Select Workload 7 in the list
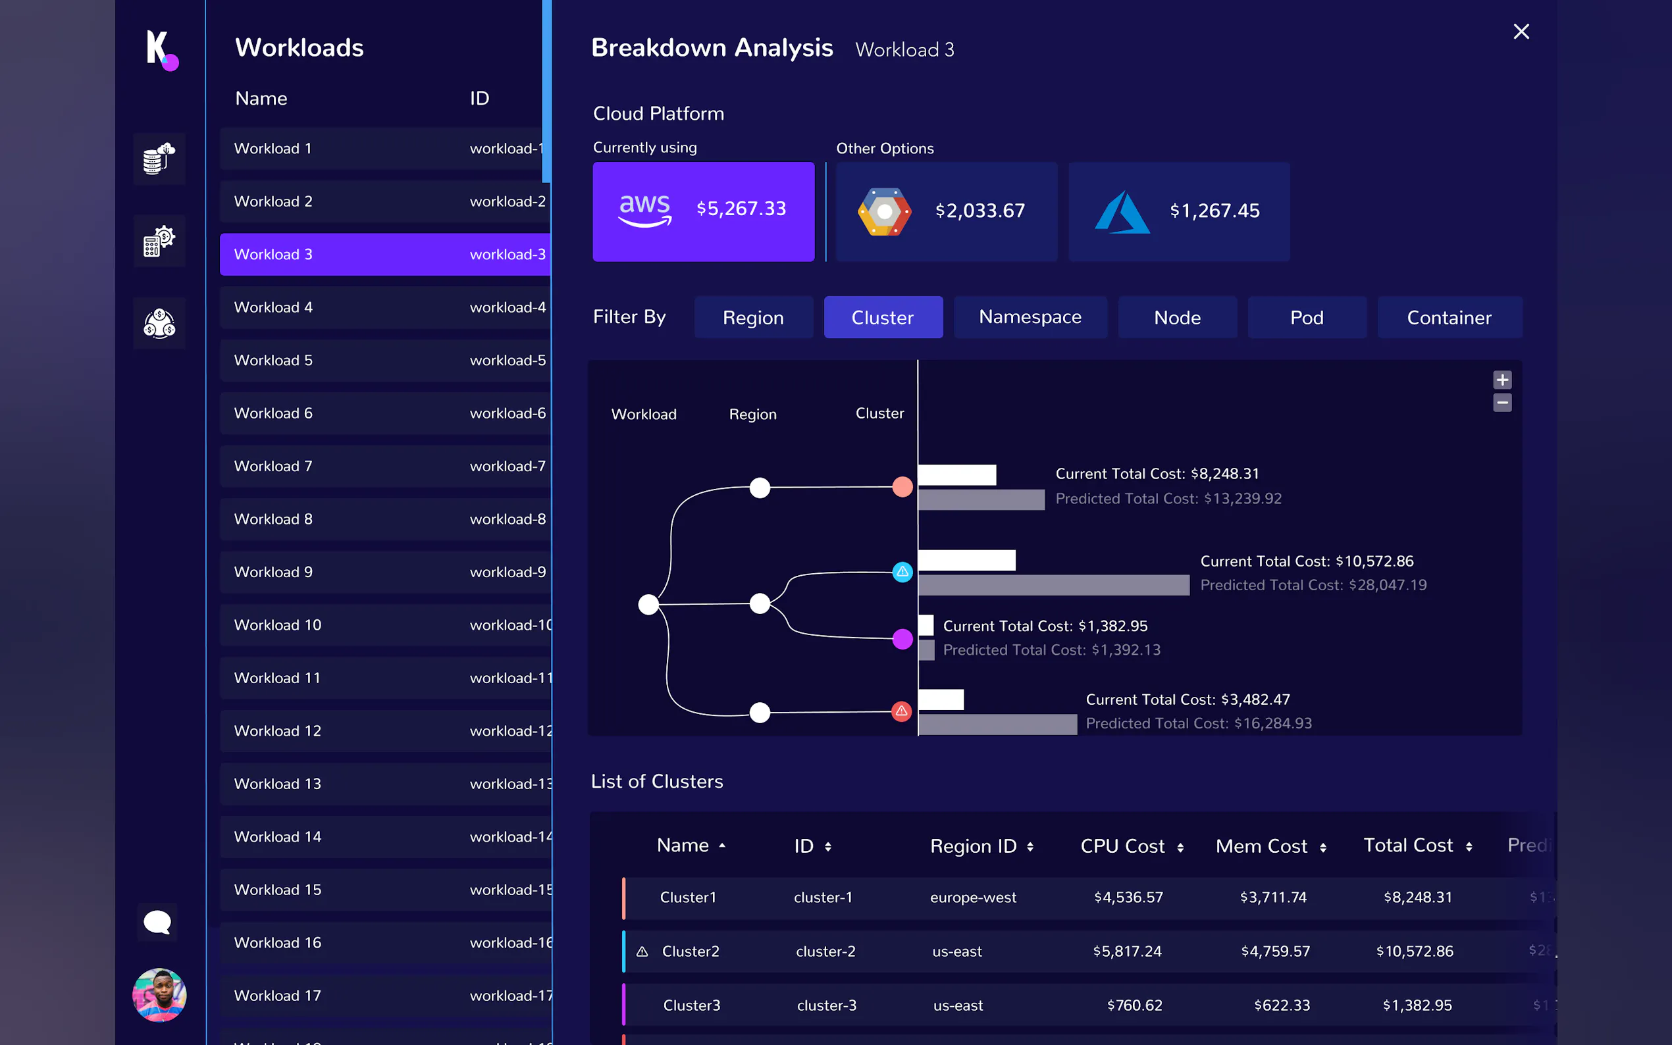The height and width of the screenshot is (1045, 1672). click(x=384, y=466)
